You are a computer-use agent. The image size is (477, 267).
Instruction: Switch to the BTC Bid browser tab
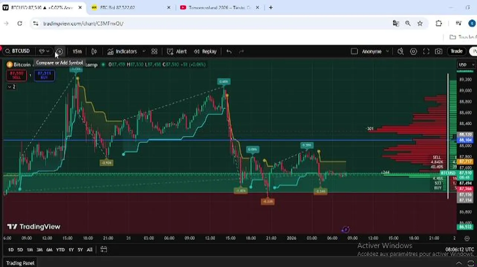pos(130,7)
